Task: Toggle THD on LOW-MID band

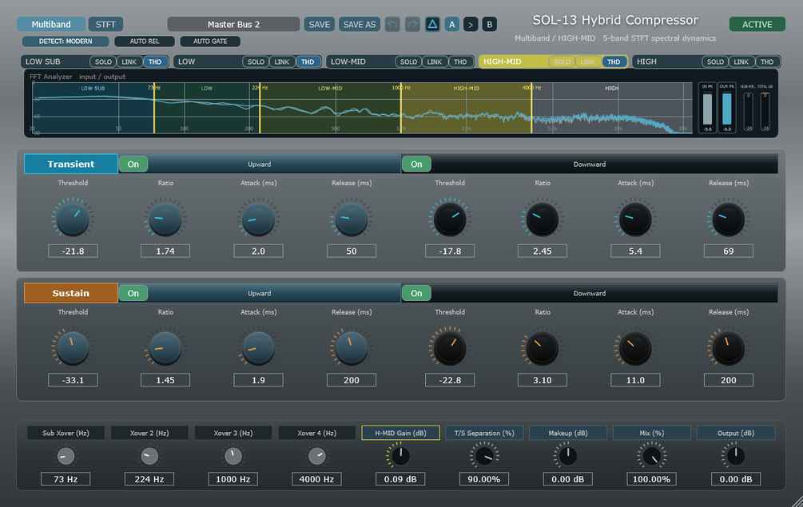Action: click(x=460, y=62)
